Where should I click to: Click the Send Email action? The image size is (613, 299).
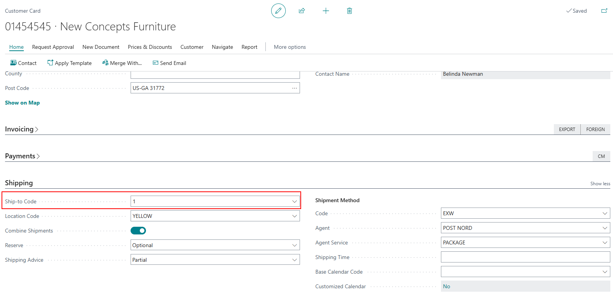tap(169, 63)
